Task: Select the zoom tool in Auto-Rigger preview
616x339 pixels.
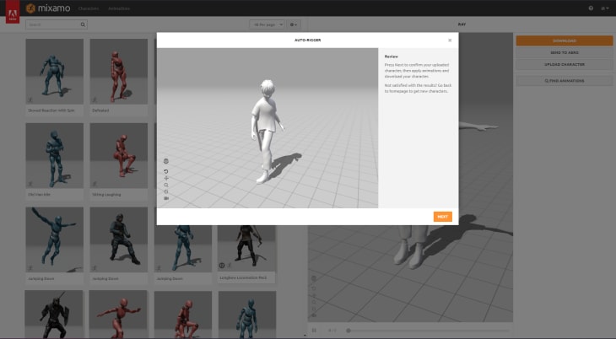Action: (x=165, y=185)
